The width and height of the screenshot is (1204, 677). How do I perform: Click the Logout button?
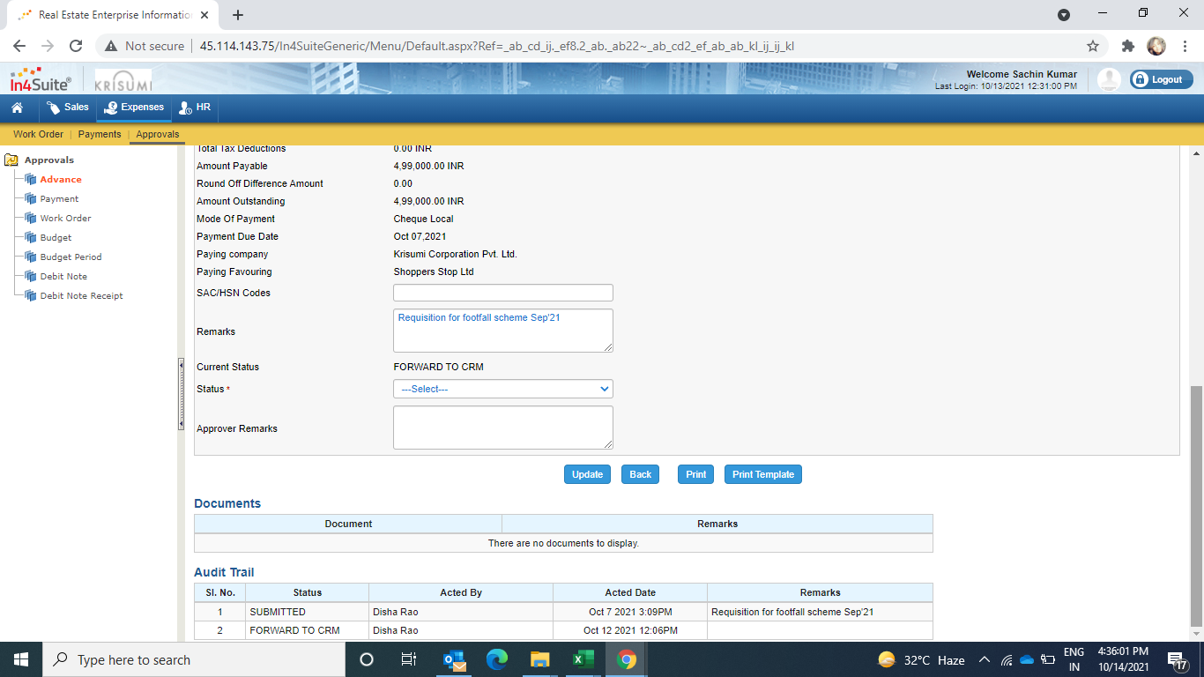pos(1161,79)
